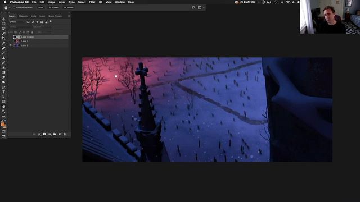Click the Create new group folder icon
The image size is (360, 202).
pyautogui.click(x=55, y=134)
